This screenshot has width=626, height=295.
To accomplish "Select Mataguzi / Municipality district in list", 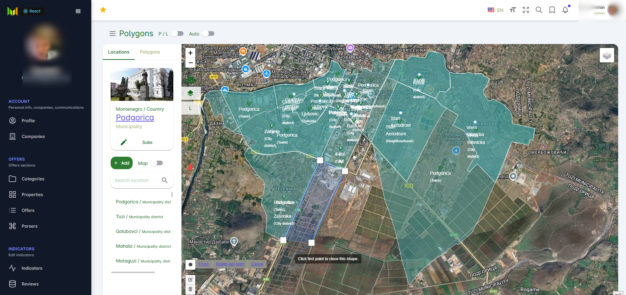I will (x=143, y=261).
